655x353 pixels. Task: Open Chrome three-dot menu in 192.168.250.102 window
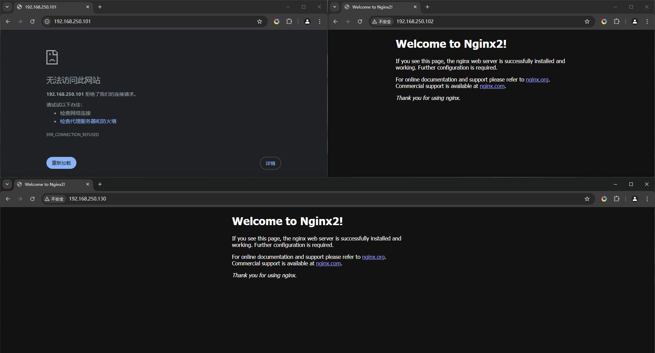point(647,21)
